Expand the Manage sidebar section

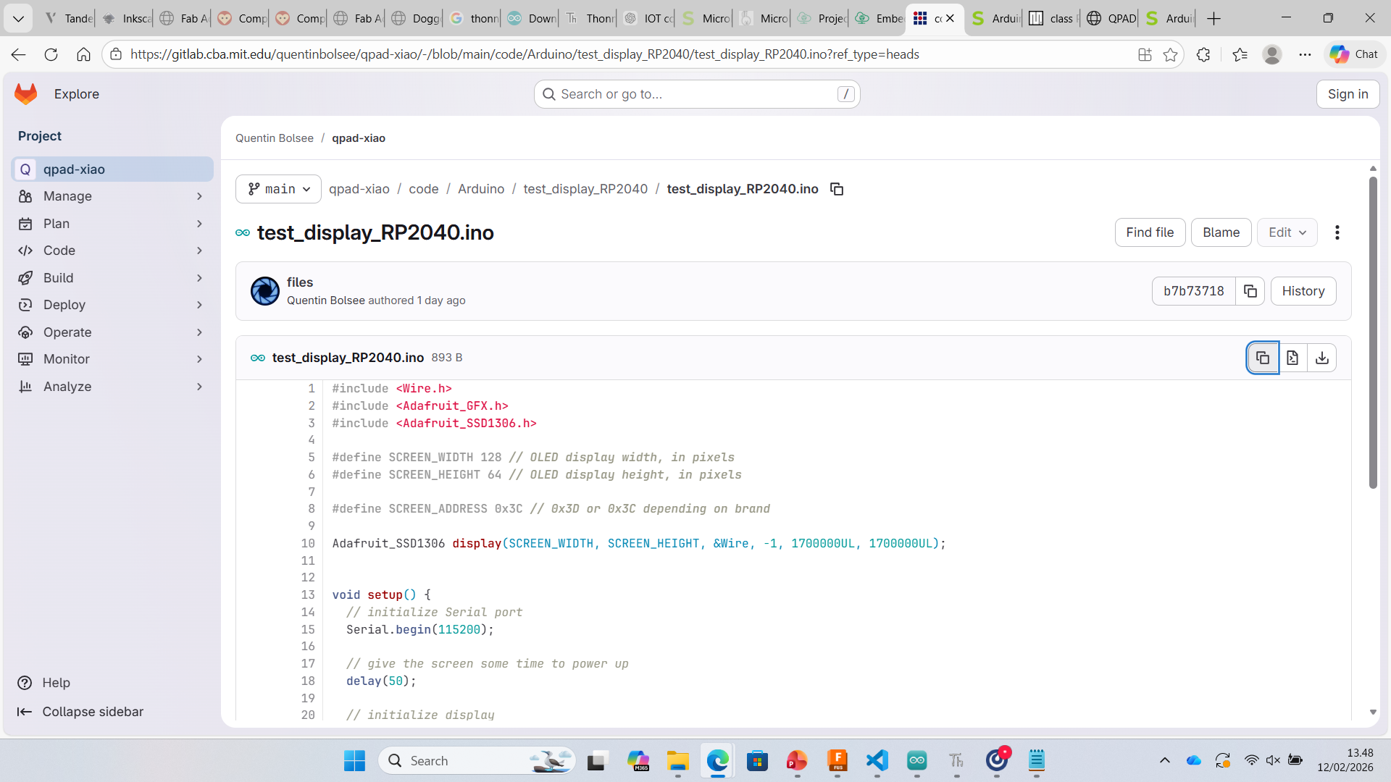coord(112,196)
